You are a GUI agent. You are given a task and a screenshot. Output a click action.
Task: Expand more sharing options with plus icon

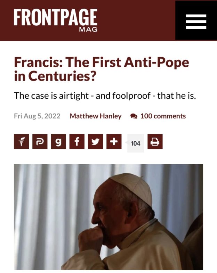click(x=114, y=142)
